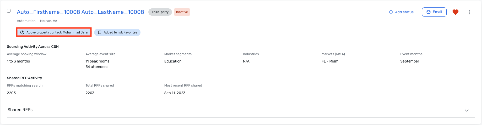Click the Email button
482x125 pixels.
tap(434, 12)
